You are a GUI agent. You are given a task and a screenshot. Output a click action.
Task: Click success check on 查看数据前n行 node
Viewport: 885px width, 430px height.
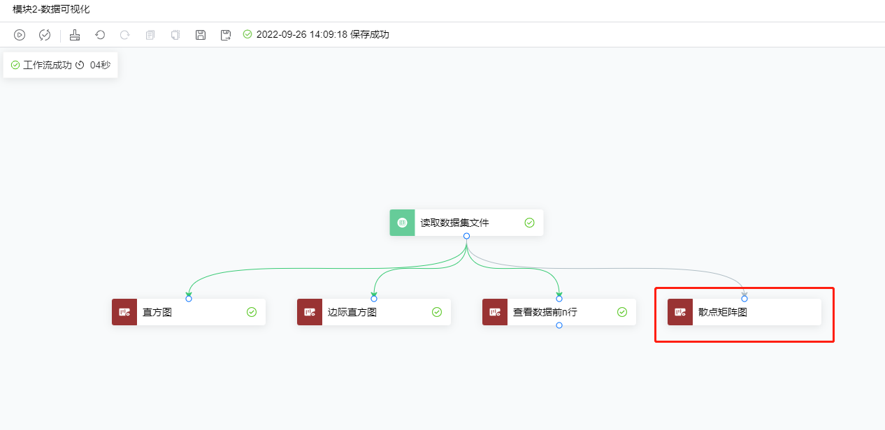tap(622, 312)
